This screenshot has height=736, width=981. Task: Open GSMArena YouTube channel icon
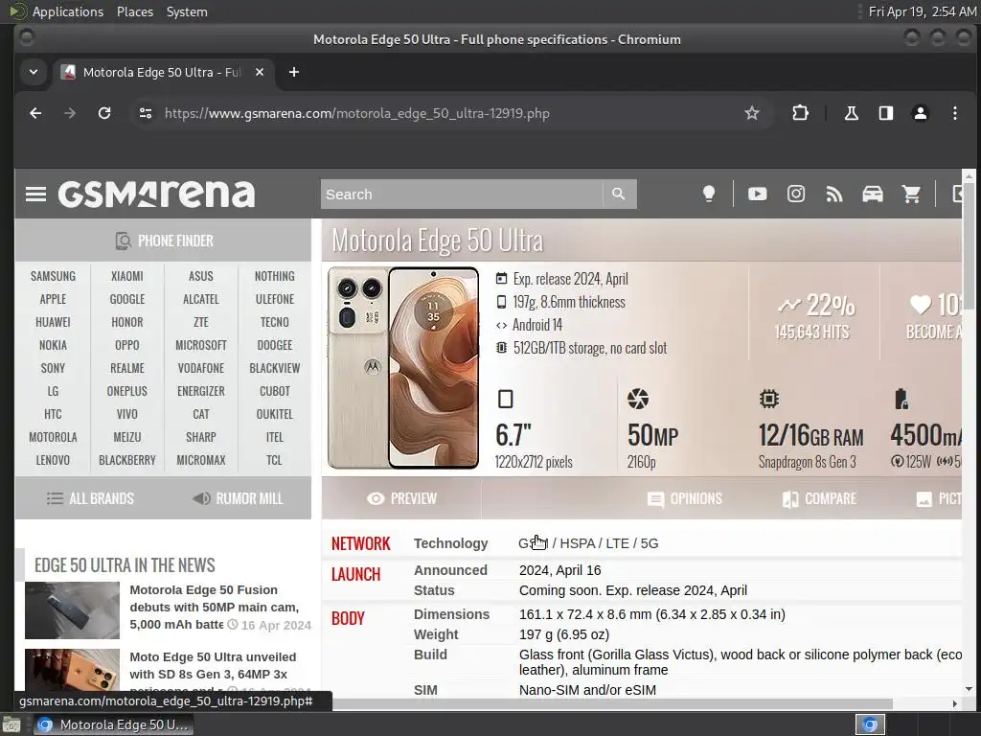point(757,194)
